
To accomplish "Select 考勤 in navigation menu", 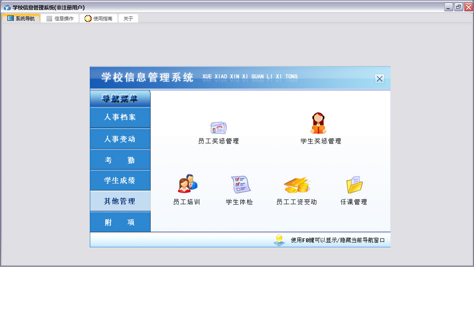I will [120, 160].
